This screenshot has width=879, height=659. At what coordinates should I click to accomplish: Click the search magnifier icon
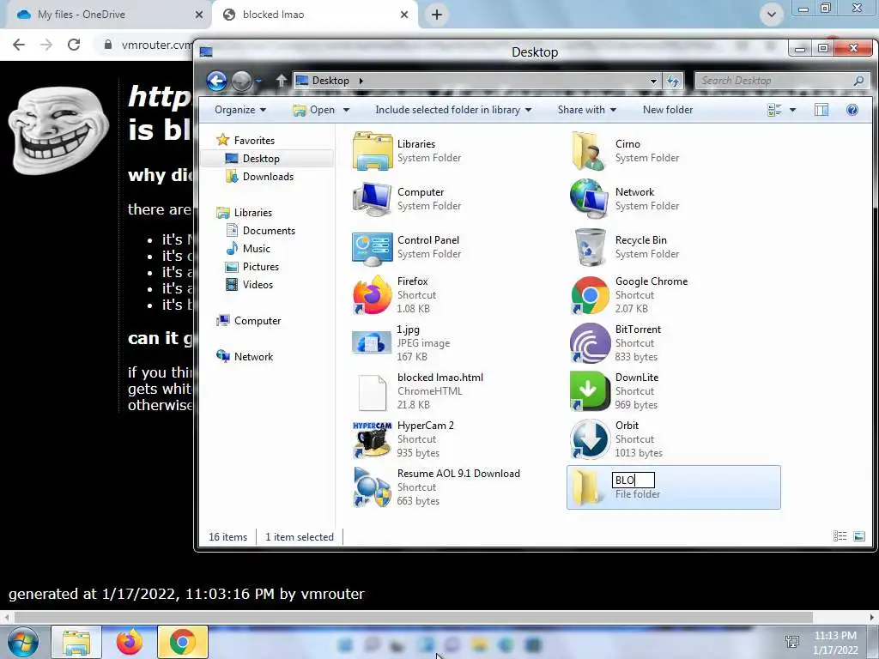(x=858, y=81)
